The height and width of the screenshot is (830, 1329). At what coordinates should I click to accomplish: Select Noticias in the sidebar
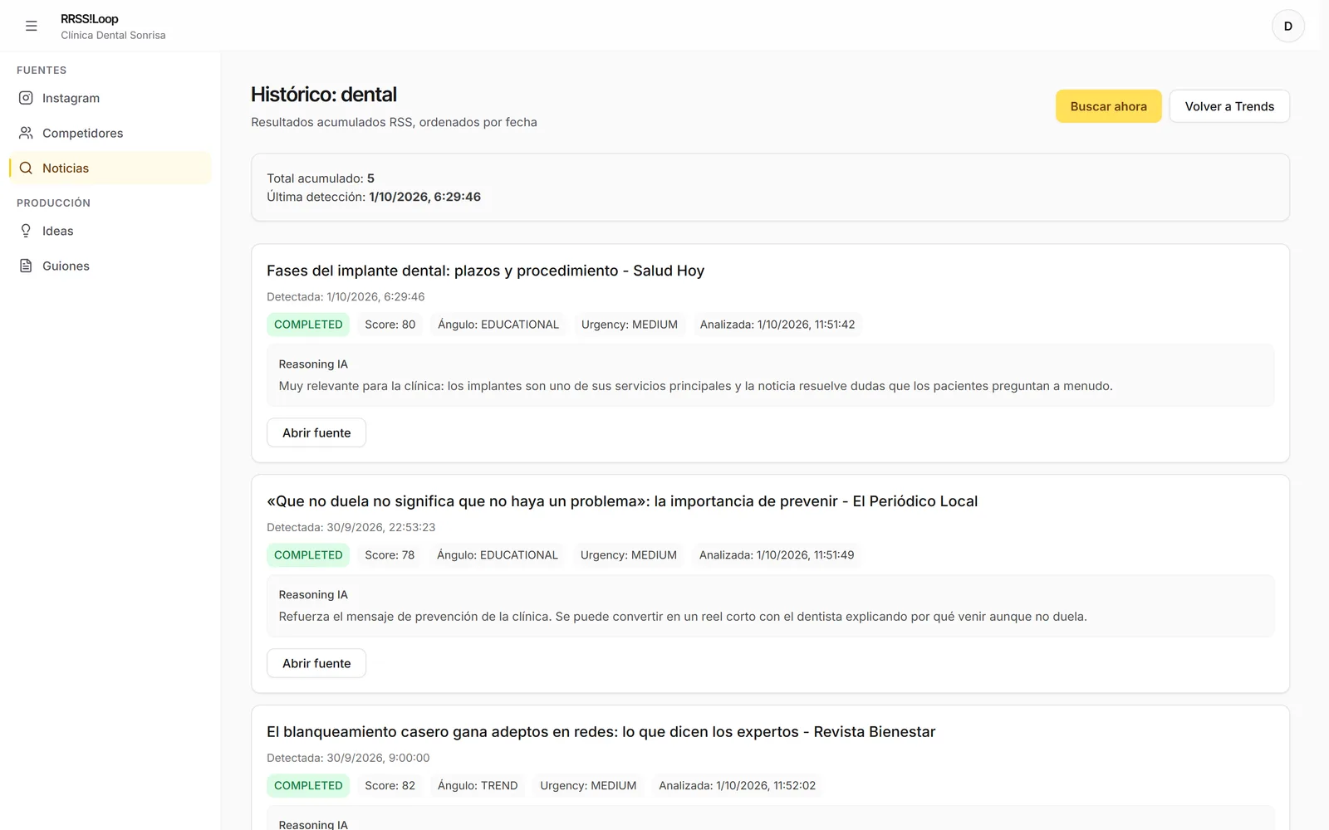coord(110,168)
